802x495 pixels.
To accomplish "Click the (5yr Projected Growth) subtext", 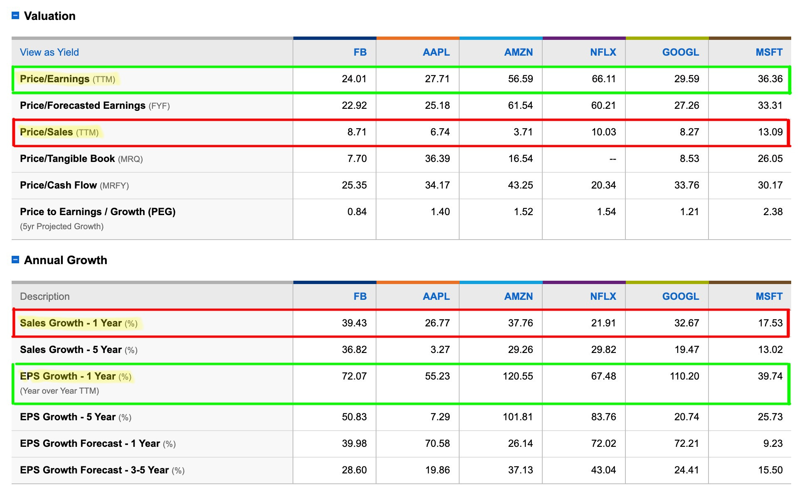I will click(x=62, y=226).
